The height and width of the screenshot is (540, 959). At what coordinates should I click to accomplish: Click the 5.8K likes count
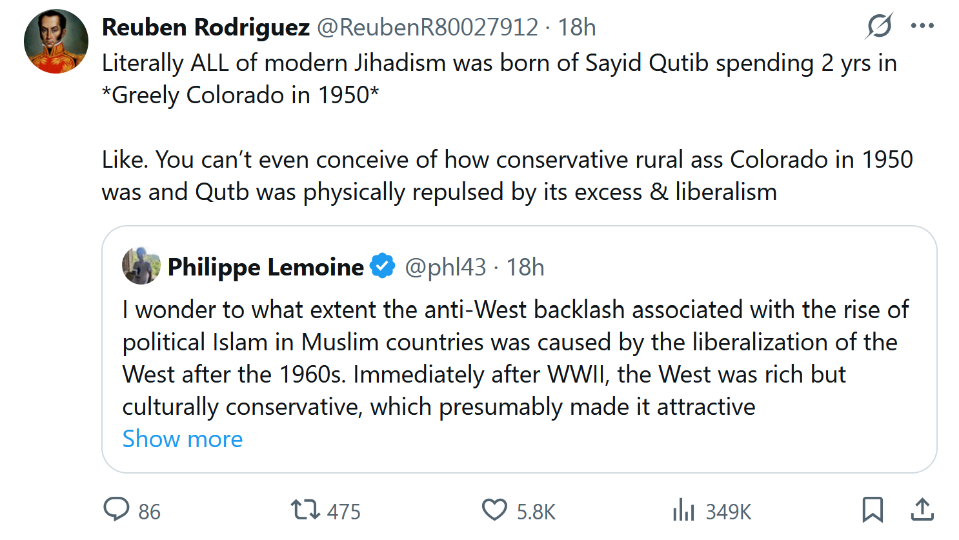coord(536,512)
